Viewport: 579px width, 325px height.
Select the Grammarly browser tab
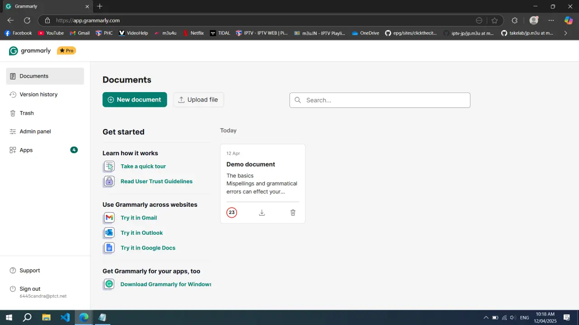(47, 6)
